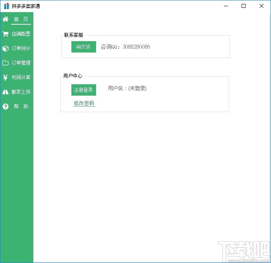Click the question mark help icon

[5, 106]
